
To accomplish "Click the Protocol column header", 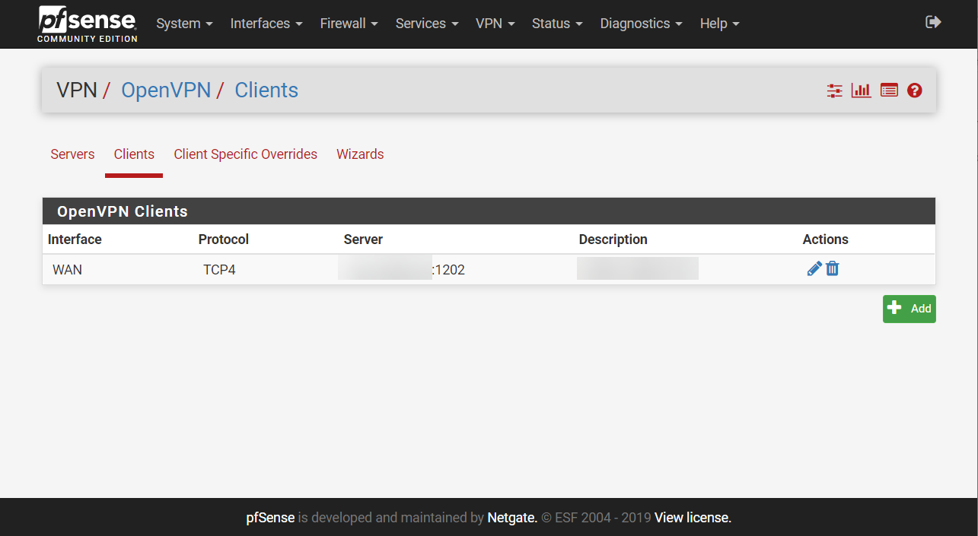I will point(224,239).
